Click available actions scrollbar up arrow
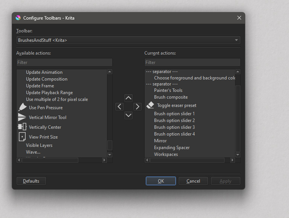Viewport: 289px width, 218px height. click(110, 72)
